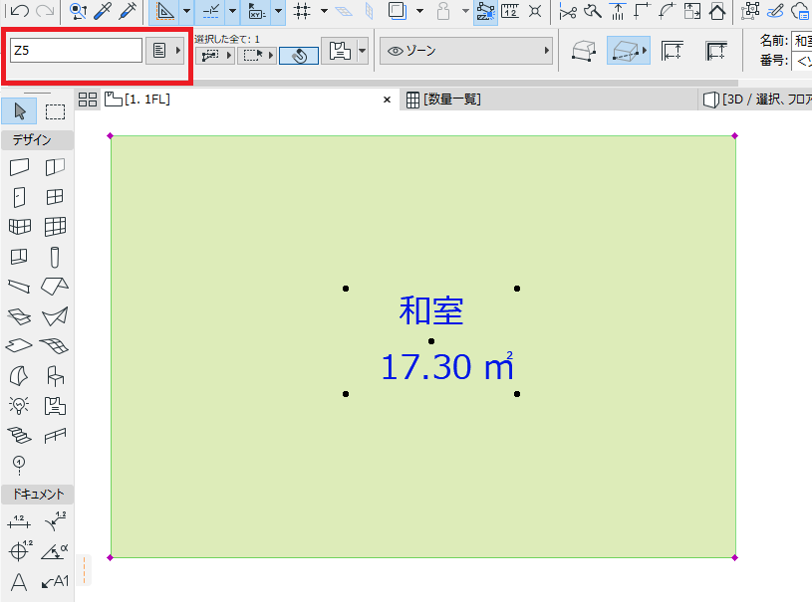Open the XY coordinate options dropdown
The width and height of the screenshot is (812, 602).
click(x=278, y=11)
